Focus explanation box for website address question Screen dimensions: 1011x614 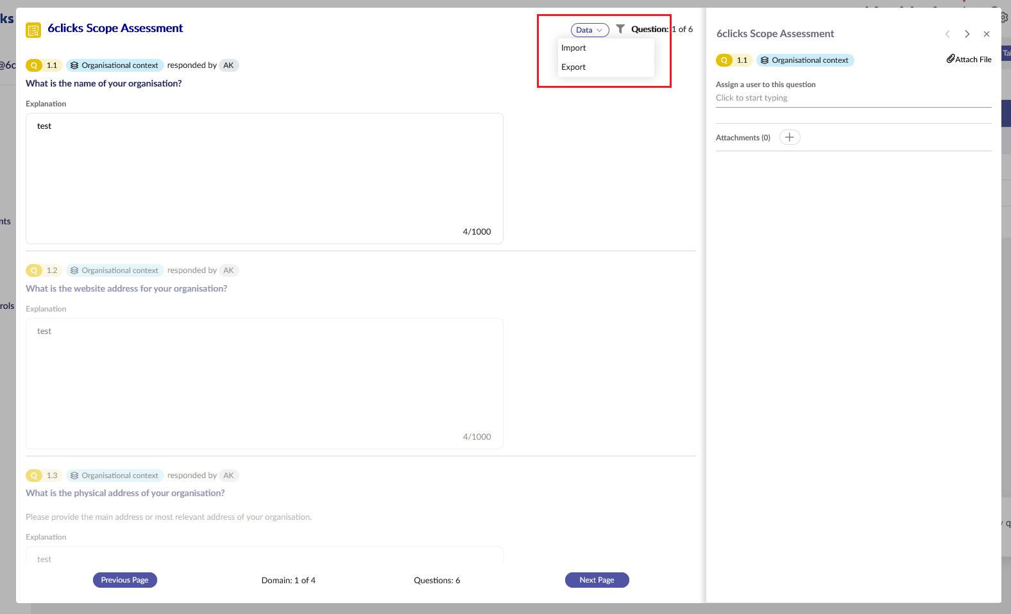coord(264,383)
